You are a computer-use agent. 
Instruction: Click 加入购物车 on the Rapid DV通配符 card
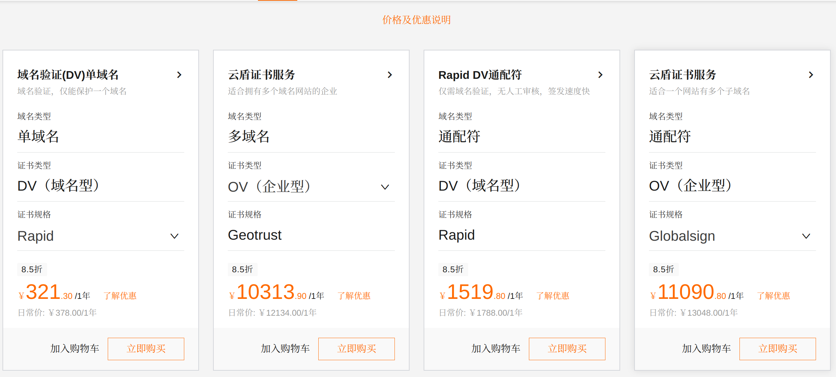click(496, 349)
